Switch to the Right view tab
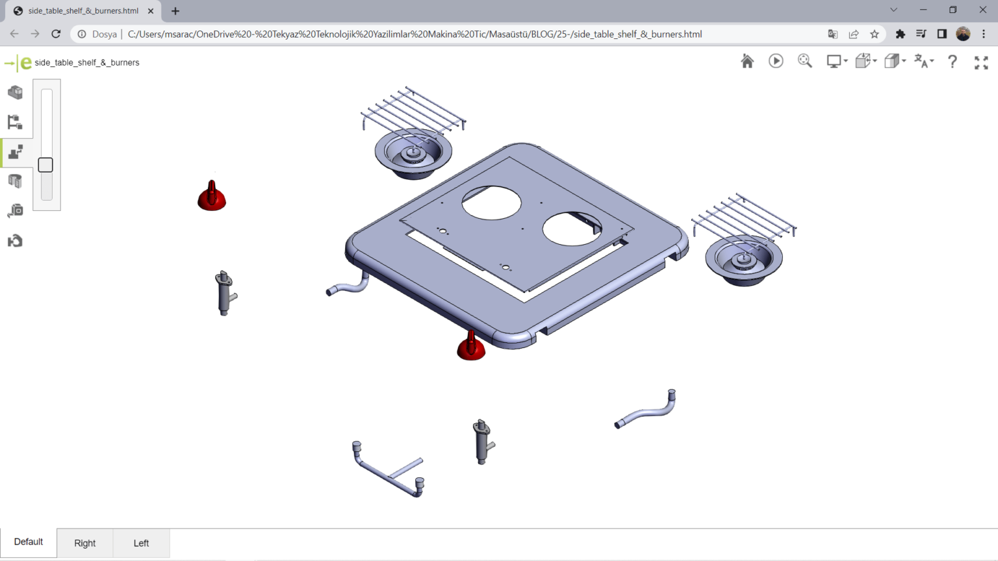998x561 pixels. click(84, 543)
